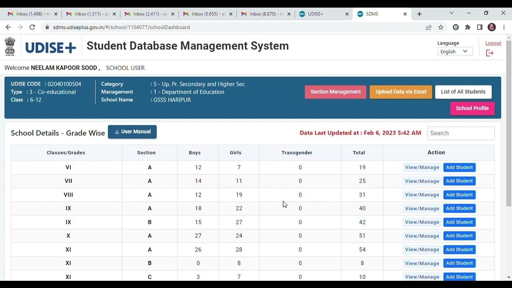
Task: Add Student to class VIII
Action: 459,195
